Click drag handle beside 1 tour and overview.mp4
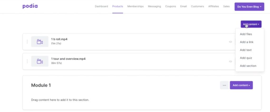 pos(27,61)
